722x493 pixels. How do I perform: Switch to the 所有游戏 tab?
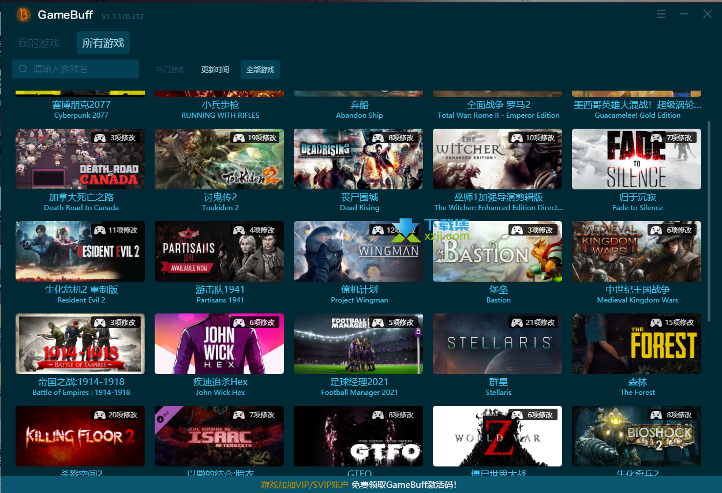pyautogui.click(x=103, y=42)
